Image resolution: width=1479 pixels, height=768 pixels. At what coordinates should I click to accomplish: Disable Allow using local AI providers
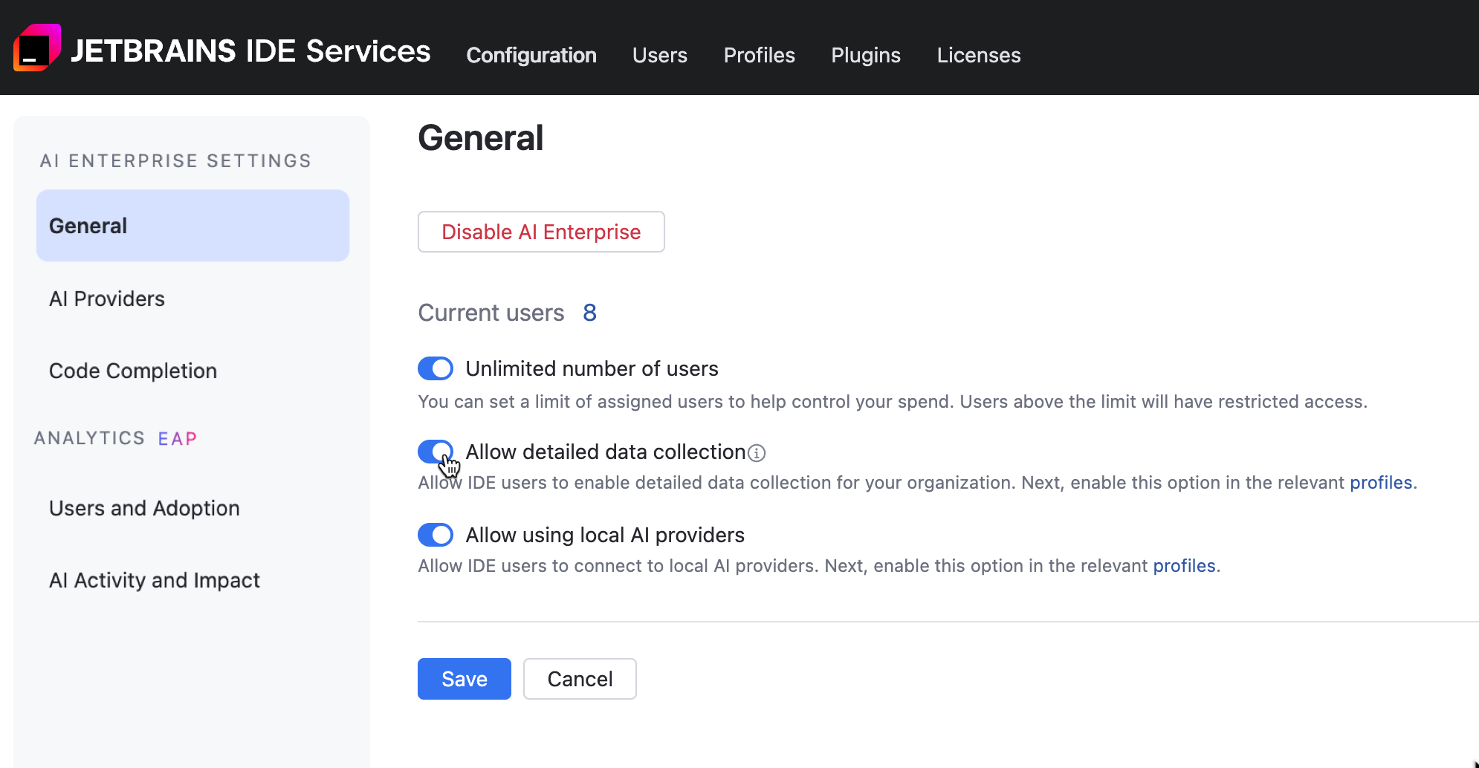(436, 535)
